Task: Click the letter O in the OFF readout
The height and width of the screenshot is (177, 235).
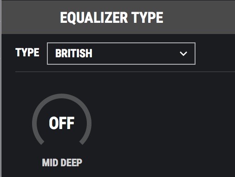Action: pyautogui.click(x=53, y=123)
